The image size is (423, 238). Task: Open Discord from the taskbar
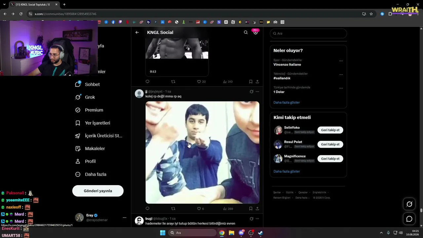point(241,233)
